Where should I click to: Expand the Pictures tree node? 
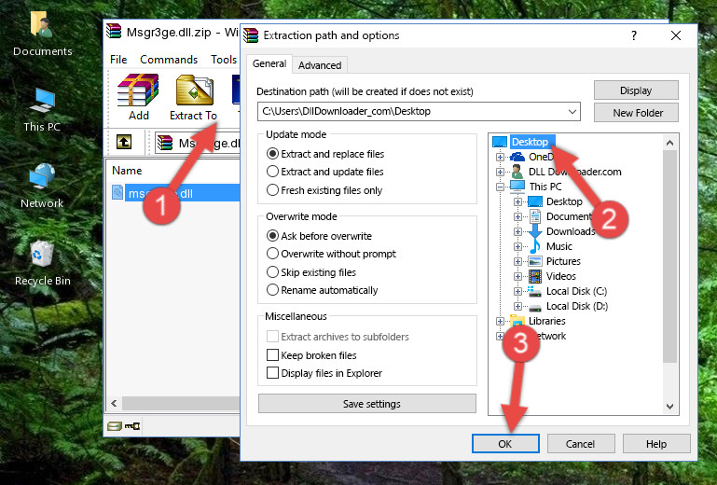click(517, 262)
